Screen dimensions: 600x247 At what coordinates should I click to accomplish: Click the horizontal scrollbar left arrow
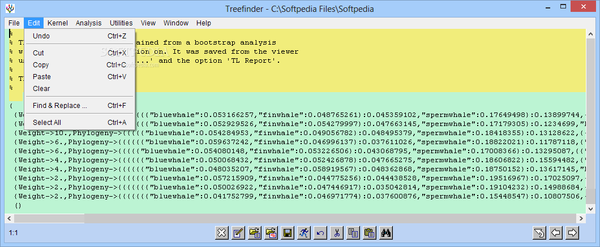pyautogui.click(x=9, y=218)
